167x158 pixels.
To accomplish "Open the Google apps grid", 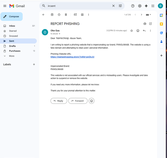I will tap(153, 6).
